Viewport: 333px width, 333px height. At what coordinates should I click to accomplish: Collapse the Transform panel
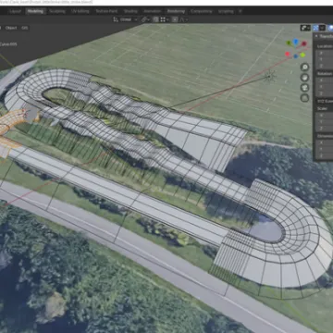coord(323,36)
